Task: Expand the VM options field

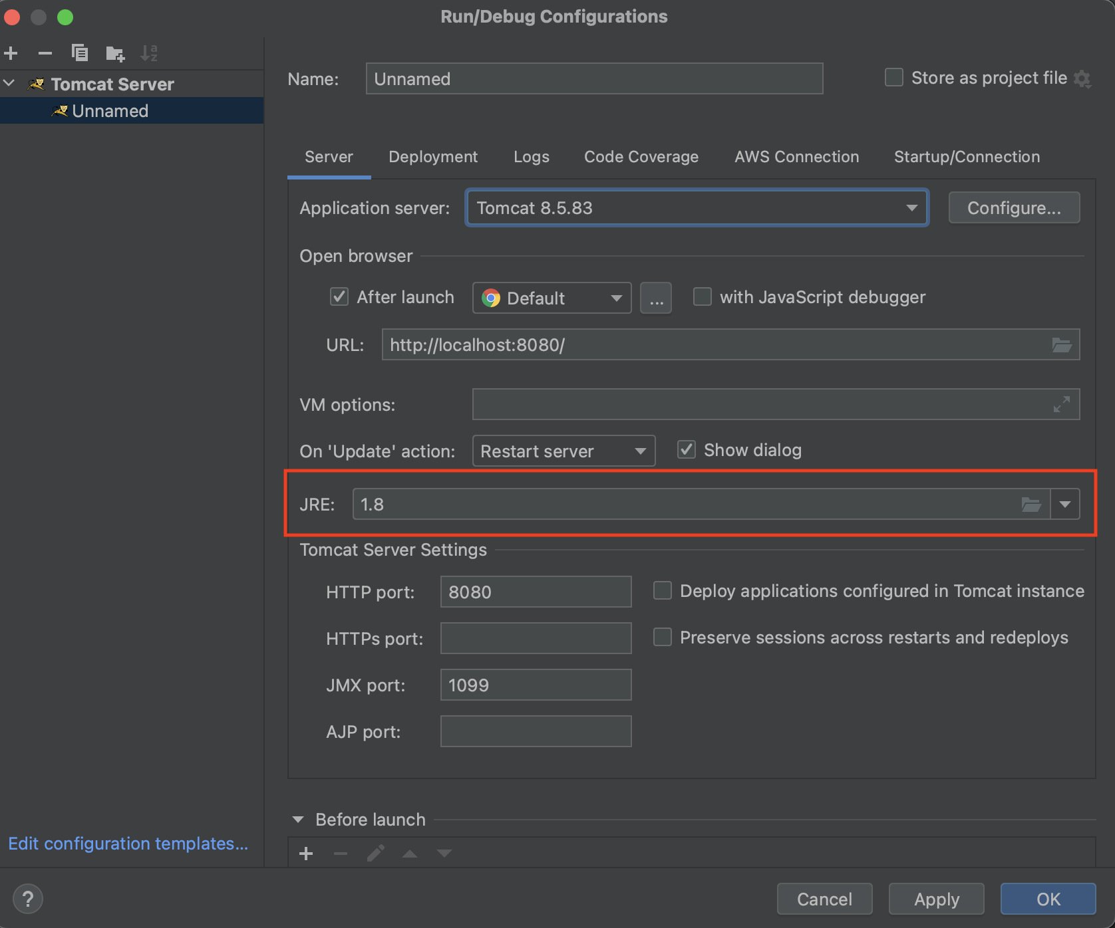Action: 1062,404
